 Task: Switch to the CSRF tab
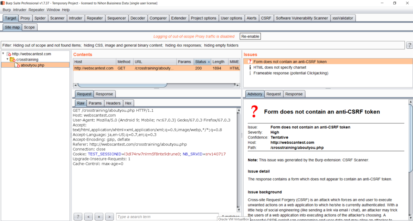tap(266, 18)
